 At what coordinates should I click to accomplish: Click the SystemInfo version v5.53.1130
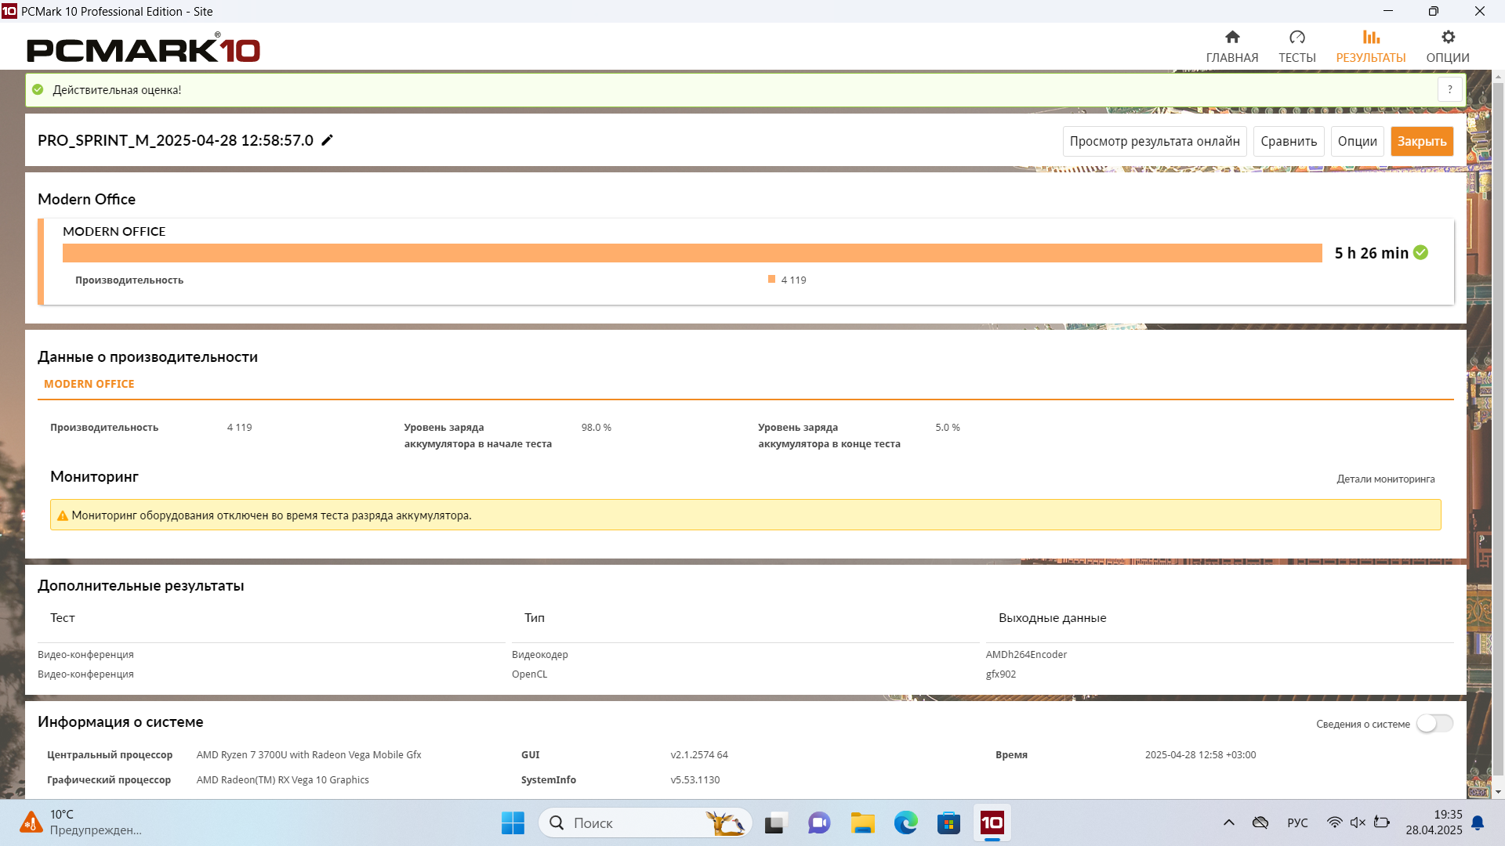click(x=695, y=780)
